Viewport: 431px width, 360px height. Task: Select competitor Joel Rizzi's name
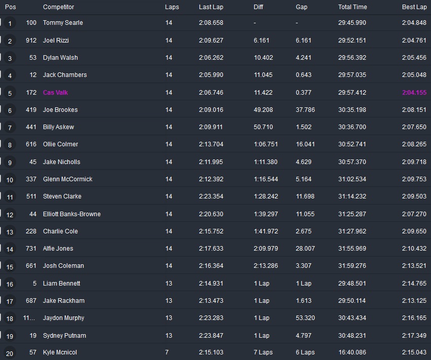(56, 41)
